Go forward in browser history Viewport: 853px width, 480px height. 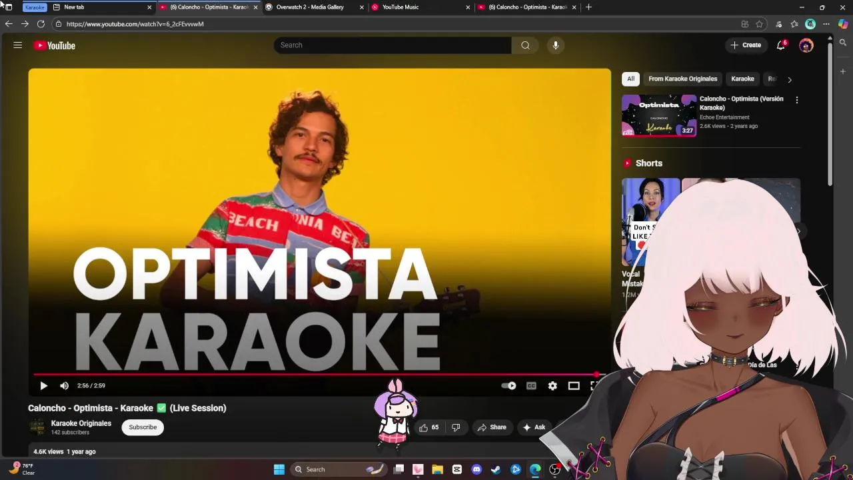[x=25, y=24]
